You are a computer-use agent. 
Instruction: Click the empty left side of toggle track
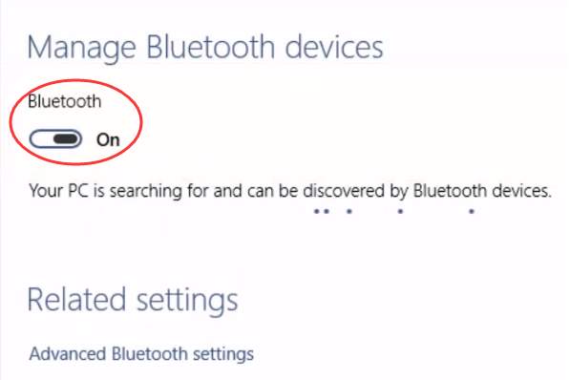tap(41, 138)
